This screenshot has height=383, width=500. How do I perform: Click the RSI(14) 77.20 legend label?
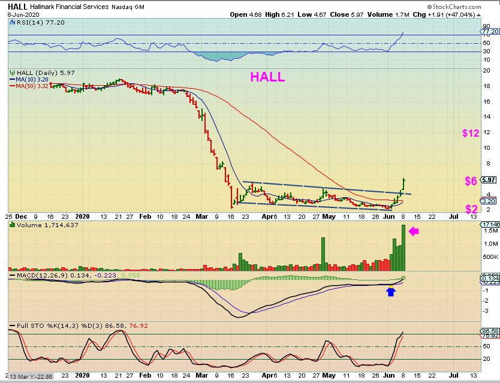41,22
